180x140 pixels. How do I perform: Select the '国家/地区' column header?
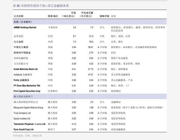pyautogui.click(x=53, y=16)
